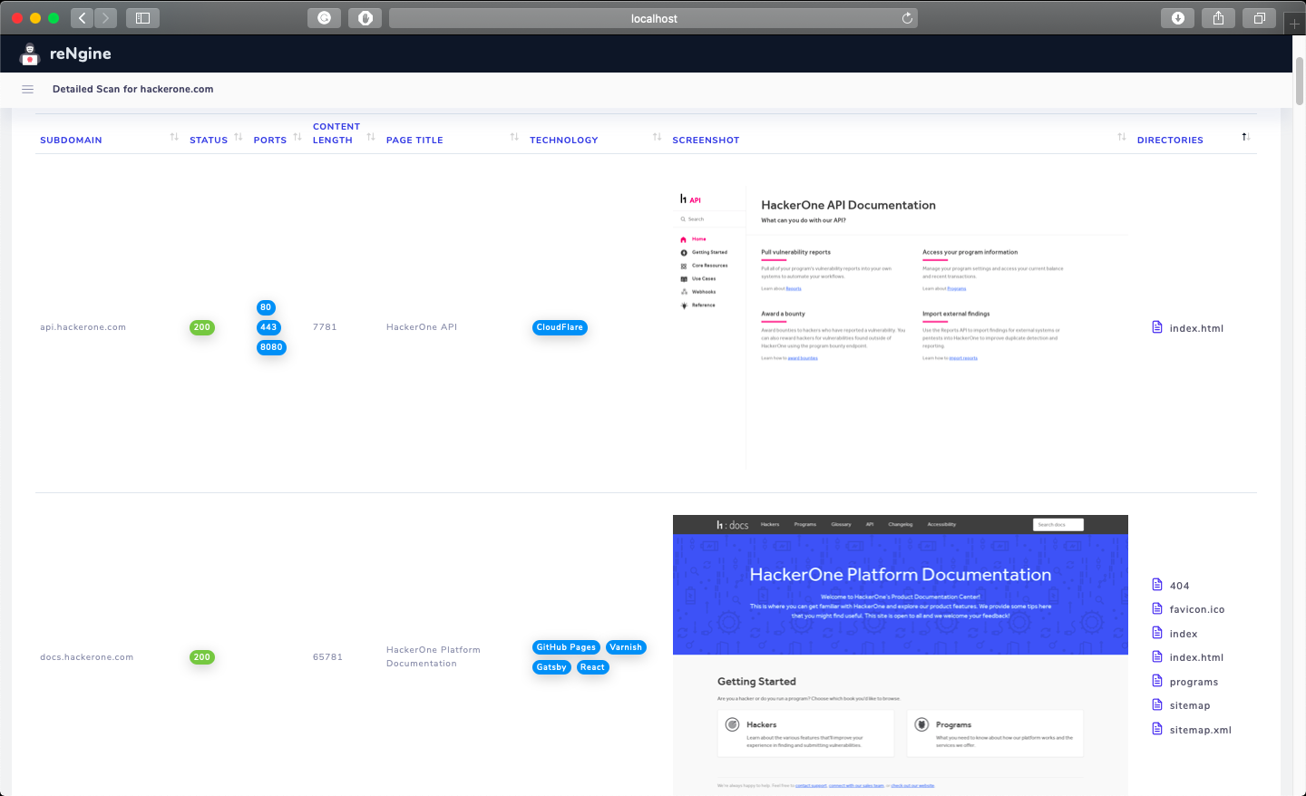
Task: Click the reNgine robot logo
Action: tap(30, 54)
